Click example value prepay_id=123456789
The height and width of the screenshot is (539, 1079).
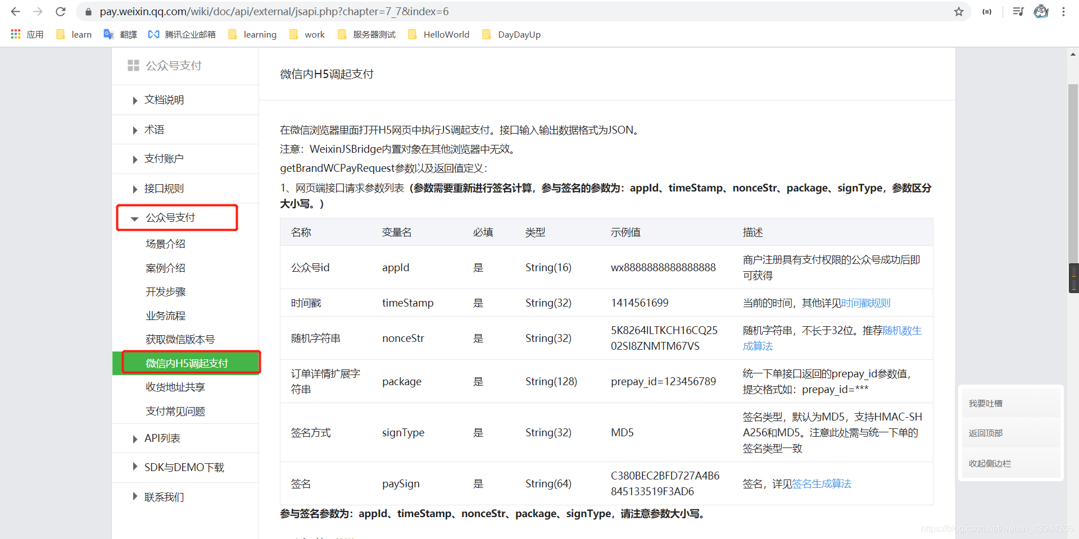pyautogui.click(x=663, y=382)
